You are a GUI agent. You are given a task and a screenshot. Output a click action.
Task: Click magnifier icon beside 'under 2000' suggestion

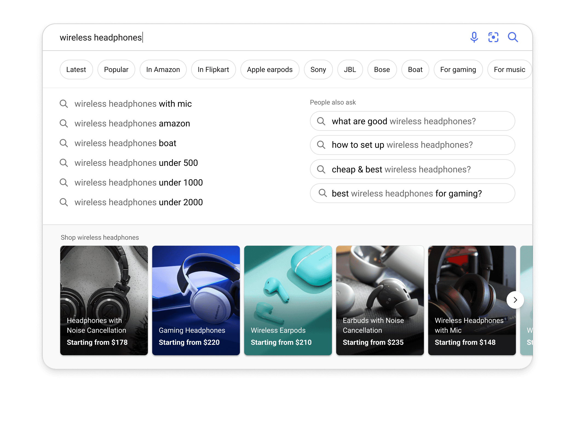tap(64, 202)
